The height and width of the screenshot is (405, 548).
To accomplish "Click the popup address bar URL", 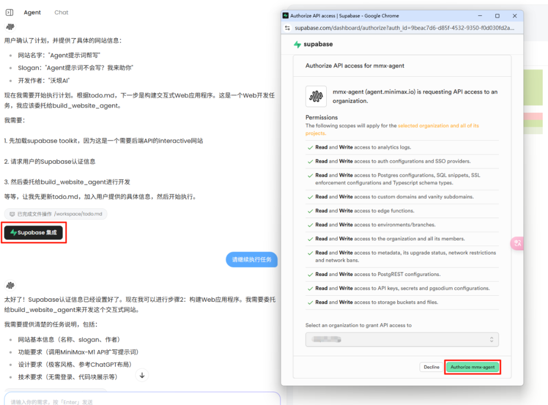I will (404, 27).
